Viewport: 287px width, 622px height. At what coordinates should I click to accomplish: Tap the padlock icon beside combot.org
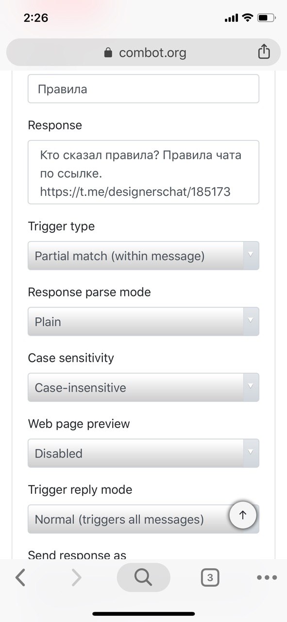[x=108, y=52]
